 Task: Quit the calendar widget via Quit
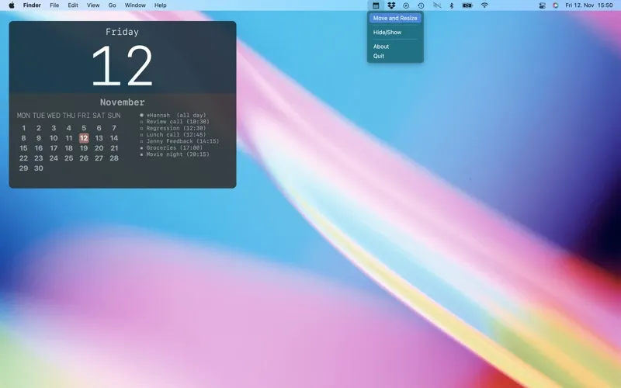tap(379, 56)
